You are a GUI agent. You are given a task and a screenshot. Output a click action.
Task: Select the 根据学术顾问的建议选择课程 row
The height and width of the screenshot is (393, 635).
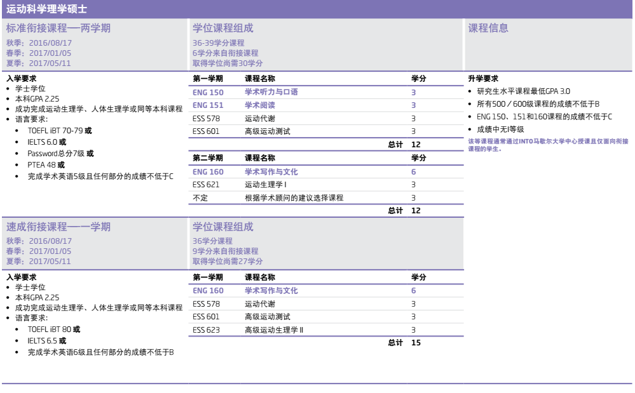coord(294,198)
